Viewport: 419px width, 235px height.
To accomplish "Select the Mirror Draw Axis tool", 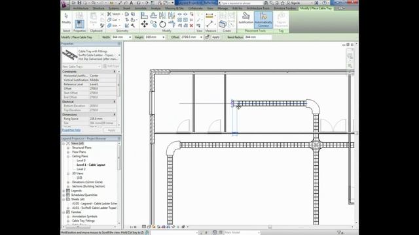I will coord(172,16).
